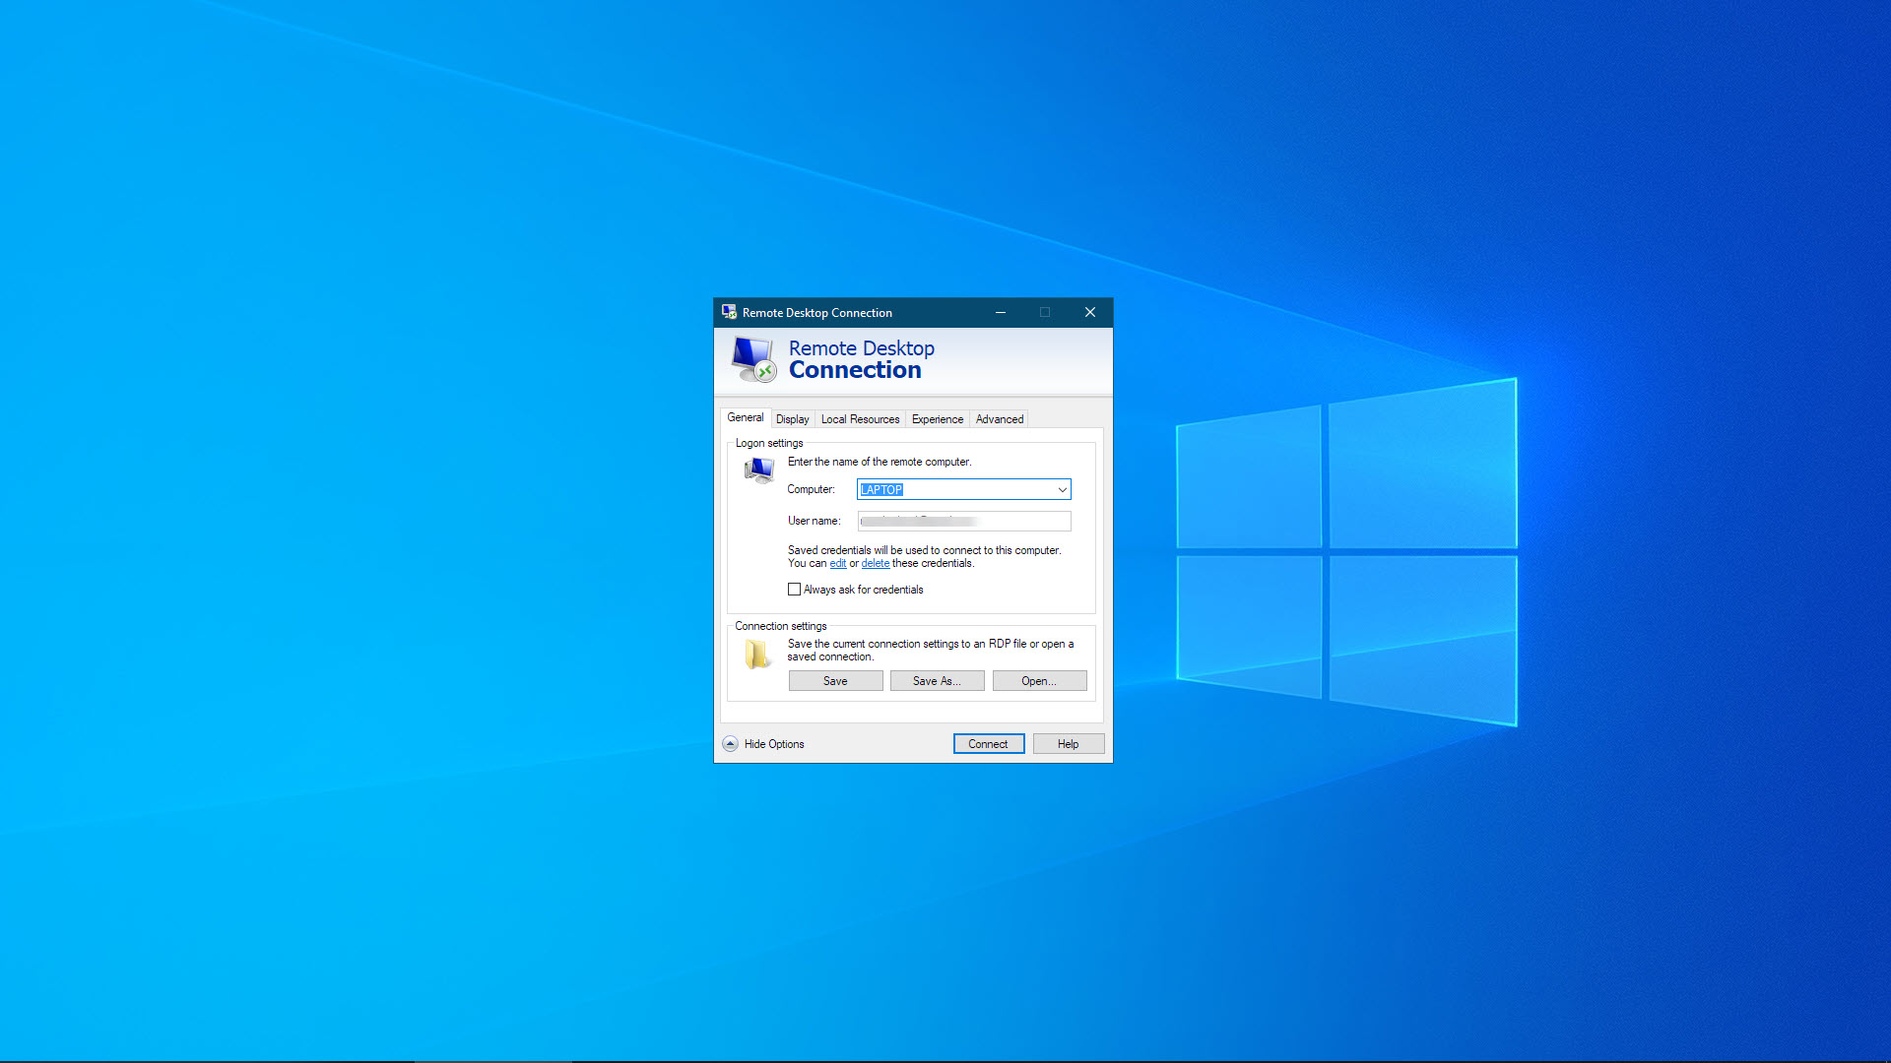Select the Advanced tab
This screenshot has width=1891, height=1063.
point(1000,418)
